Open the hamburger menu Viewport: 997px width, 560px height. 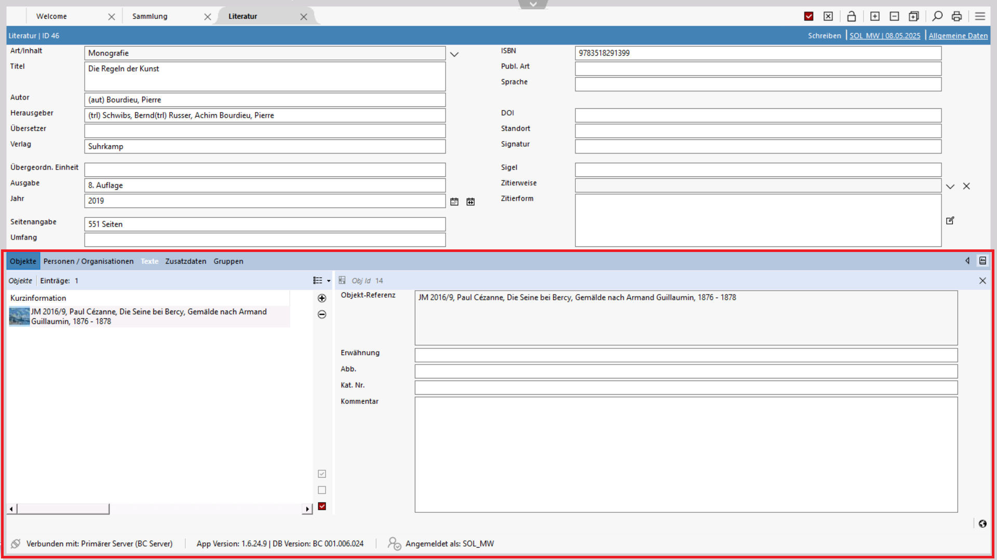[x=980, y=17]
